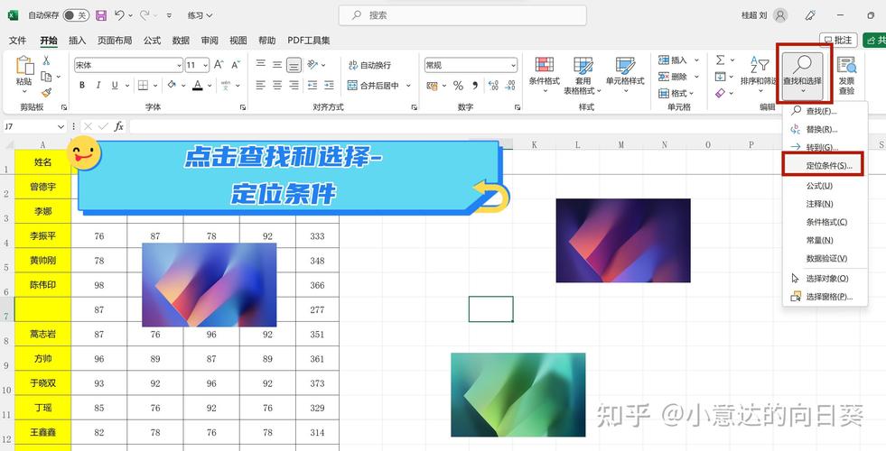Open the 常规 number format dropdown
The height and width of the screenshot is (451, 886).
pyautogui.click(x=513, y=66)
